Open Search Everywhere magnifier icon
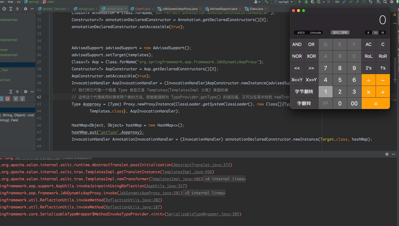The width and height of the screenshot is (399, 226). (385, 2)
